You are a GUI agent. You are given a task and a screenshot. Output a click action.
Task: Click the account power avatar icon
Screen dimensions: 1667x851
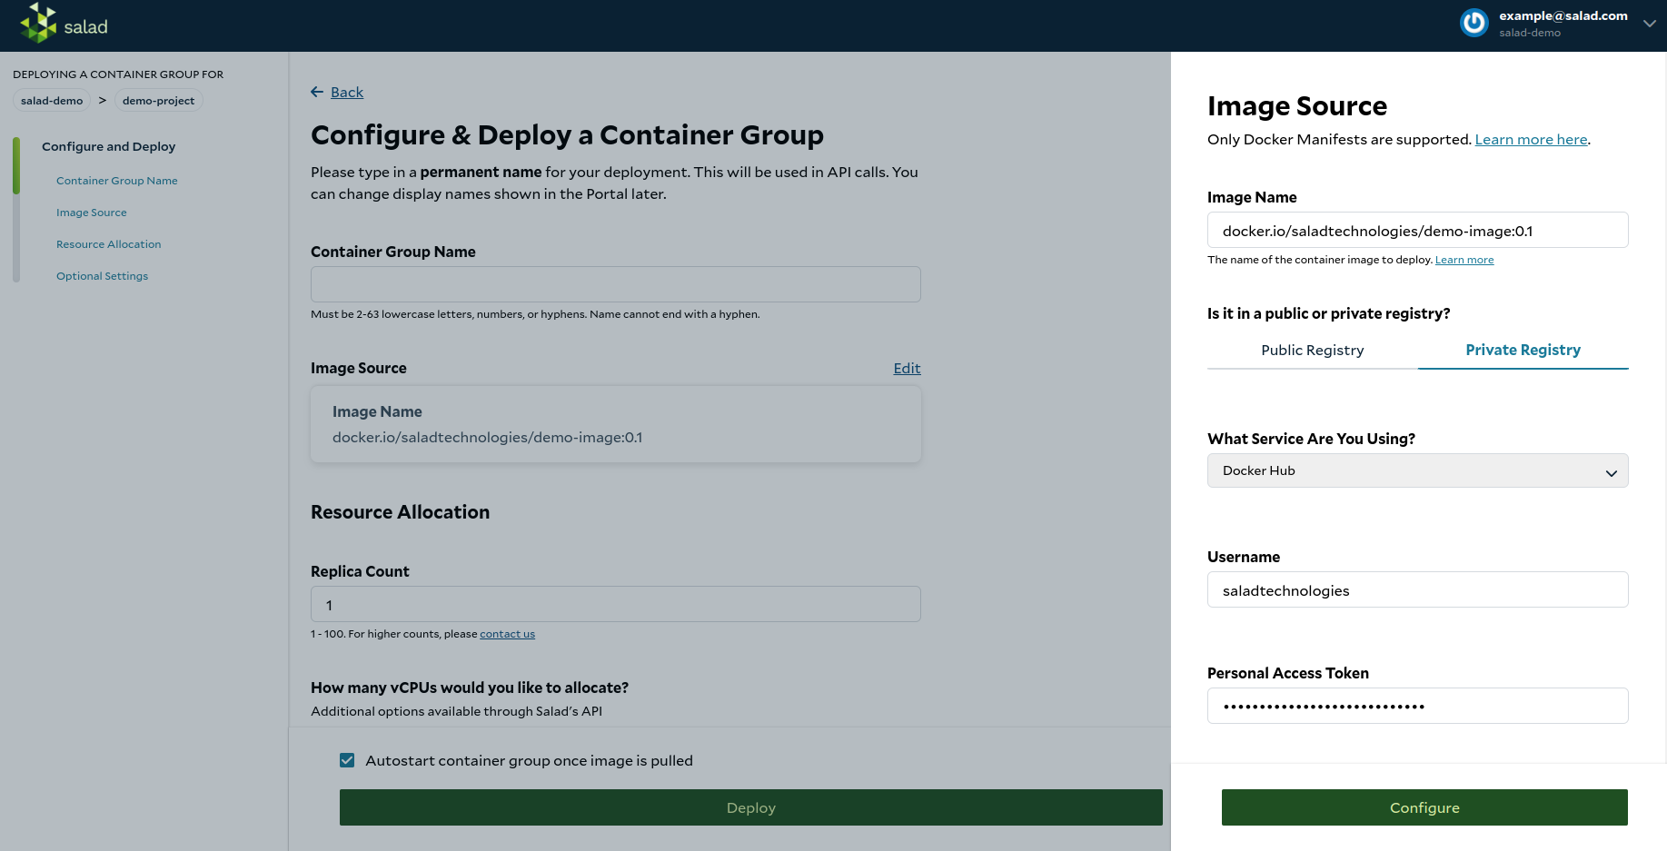[x=1474, y=23]
